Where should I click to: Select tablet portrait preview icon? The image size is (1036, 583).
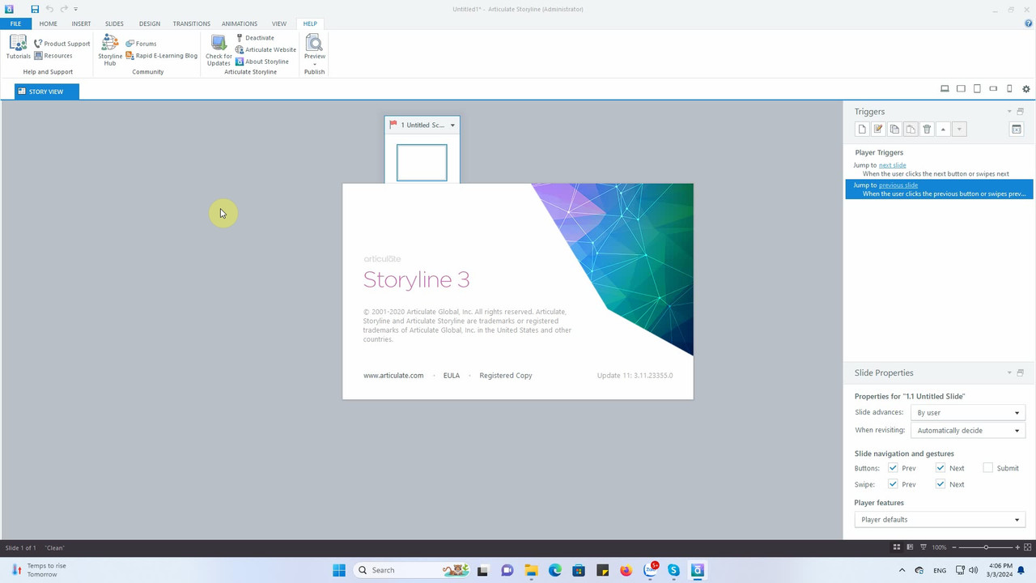[977, 89]
